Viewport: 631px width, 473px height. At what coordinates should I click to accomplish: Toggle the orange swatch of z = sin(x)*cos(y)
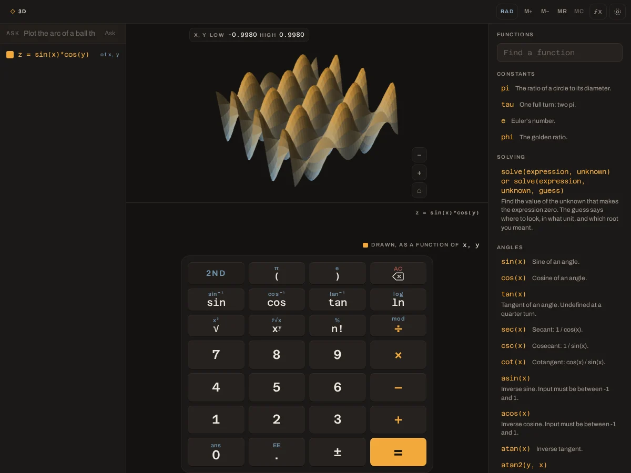(x=10, y=55)
